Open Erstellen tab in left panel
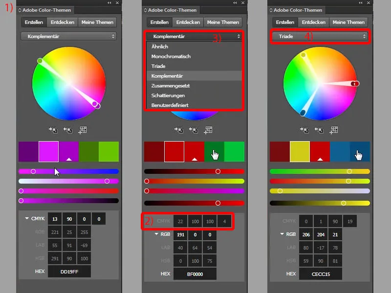391x293 pixels. coord(34,22)
